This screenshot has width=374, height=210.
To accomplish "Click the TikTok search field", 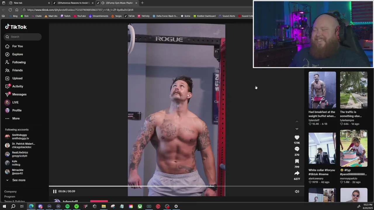I will point(22,37).
